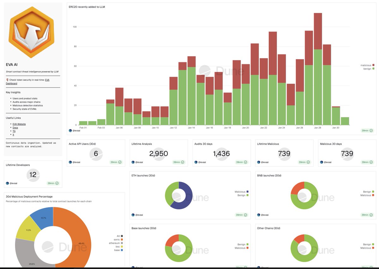
Task: Click the ERC20 recently added to LLM title
Action: (x=87, y=7)
